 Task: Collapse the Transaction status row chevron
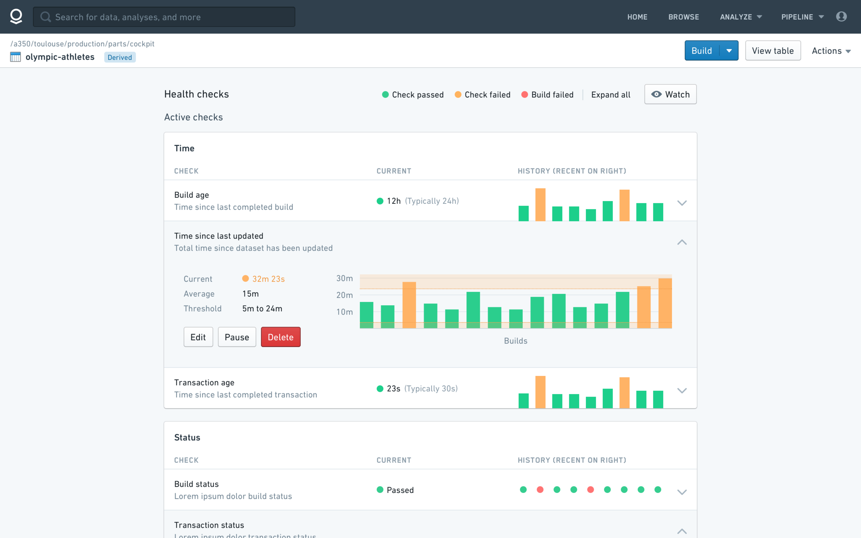coord(682,531)
